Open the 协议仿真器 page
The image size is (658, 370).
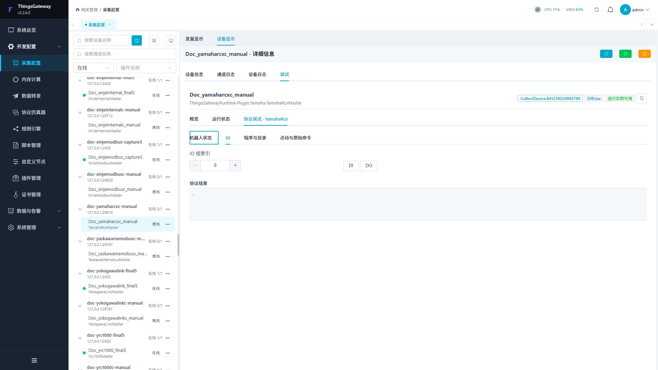[34, 112]
